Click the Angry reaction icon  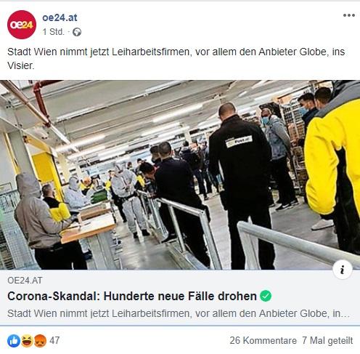tap(40, 340)
